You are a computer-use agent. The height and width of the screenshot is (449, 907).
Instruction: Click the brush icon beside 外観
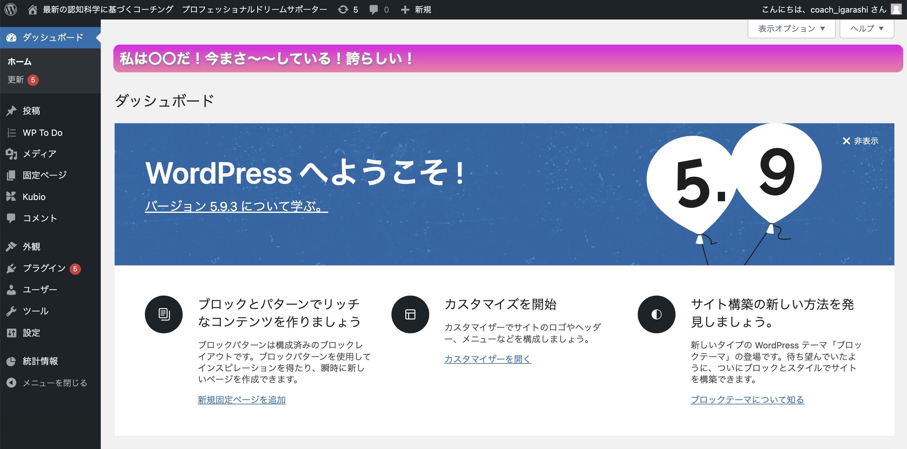(x=11, y=247)
